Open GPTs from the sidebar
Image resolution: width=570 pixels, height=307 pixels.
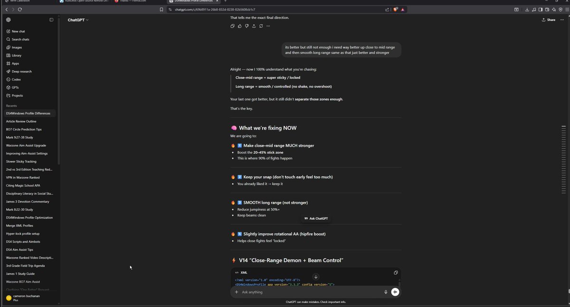[x=29, y=88]
